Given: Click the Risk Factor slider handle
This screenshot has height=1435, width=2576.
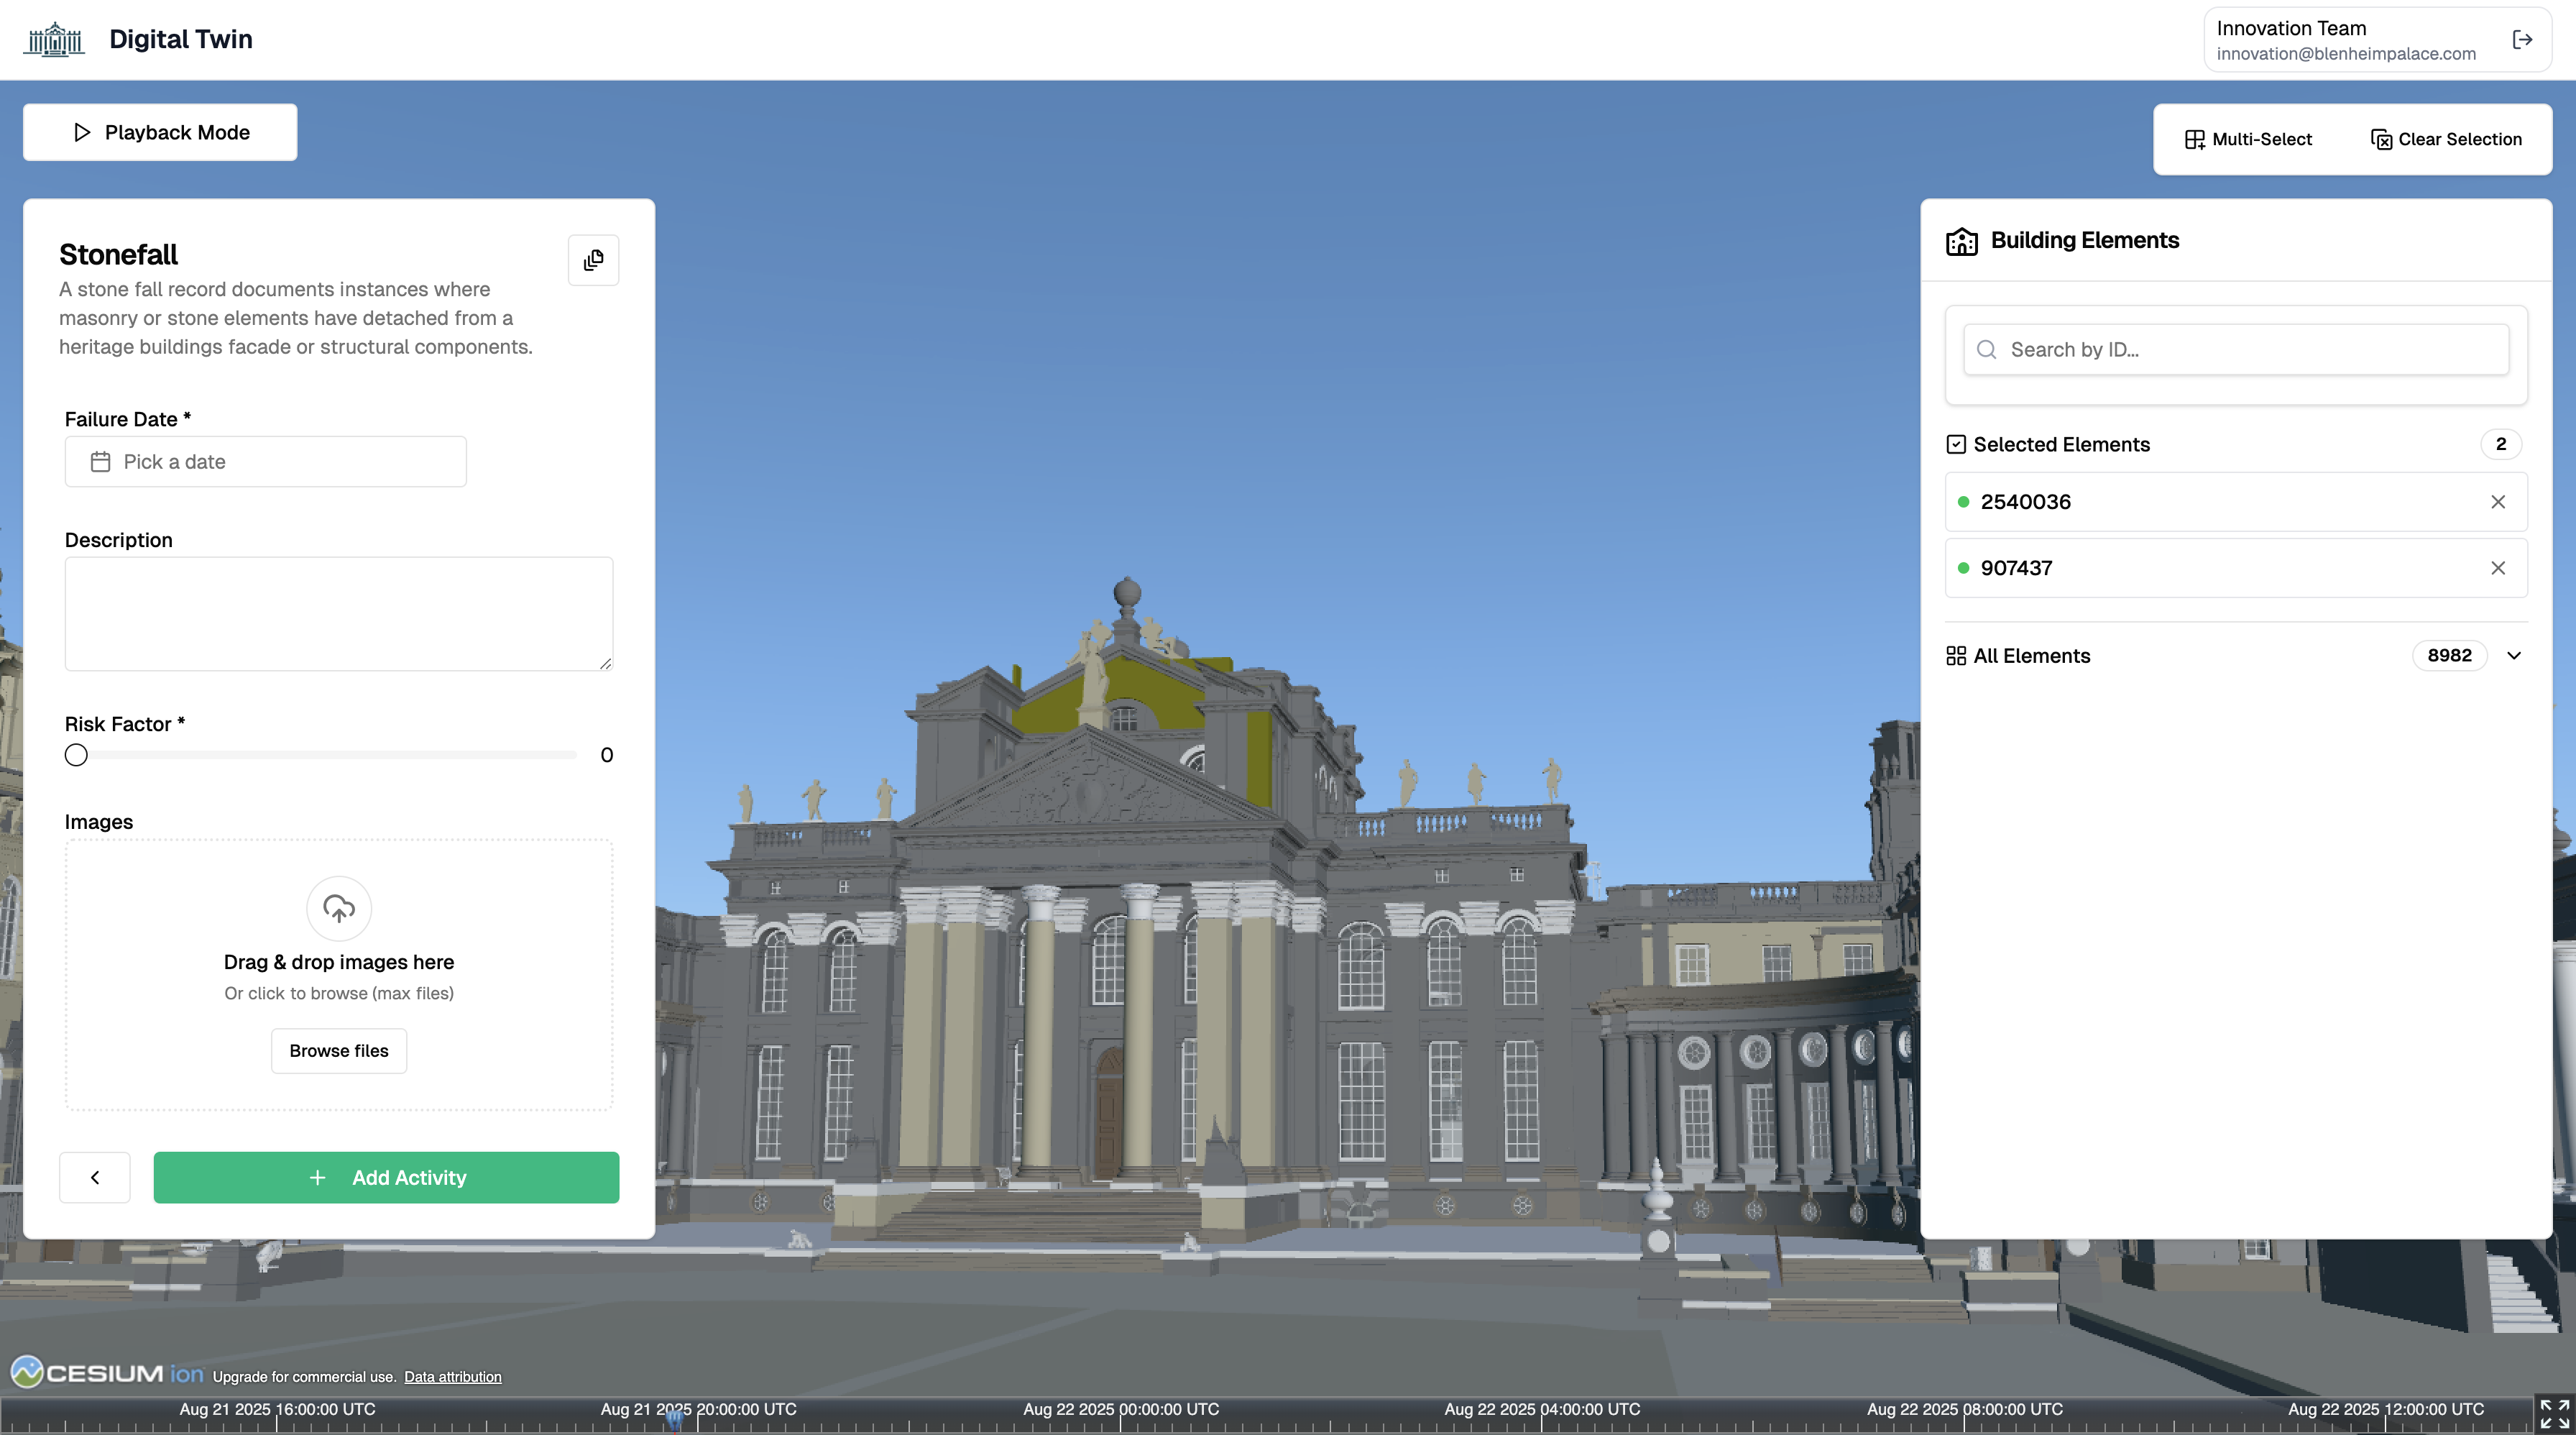Looking at the screenshot, I should [76, 755].
